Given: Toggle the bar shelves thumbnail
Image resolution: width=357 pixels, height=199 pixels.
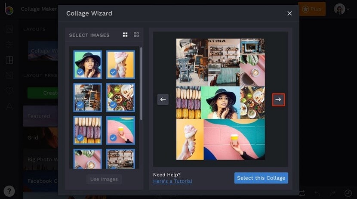Looking at the screenshot, I should (120, 159).
